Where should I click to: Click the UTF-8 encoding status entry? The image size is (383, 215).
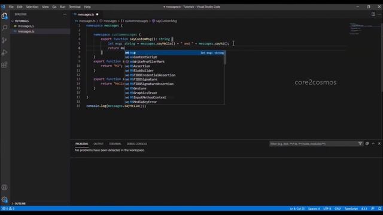(x=327, y=208)
